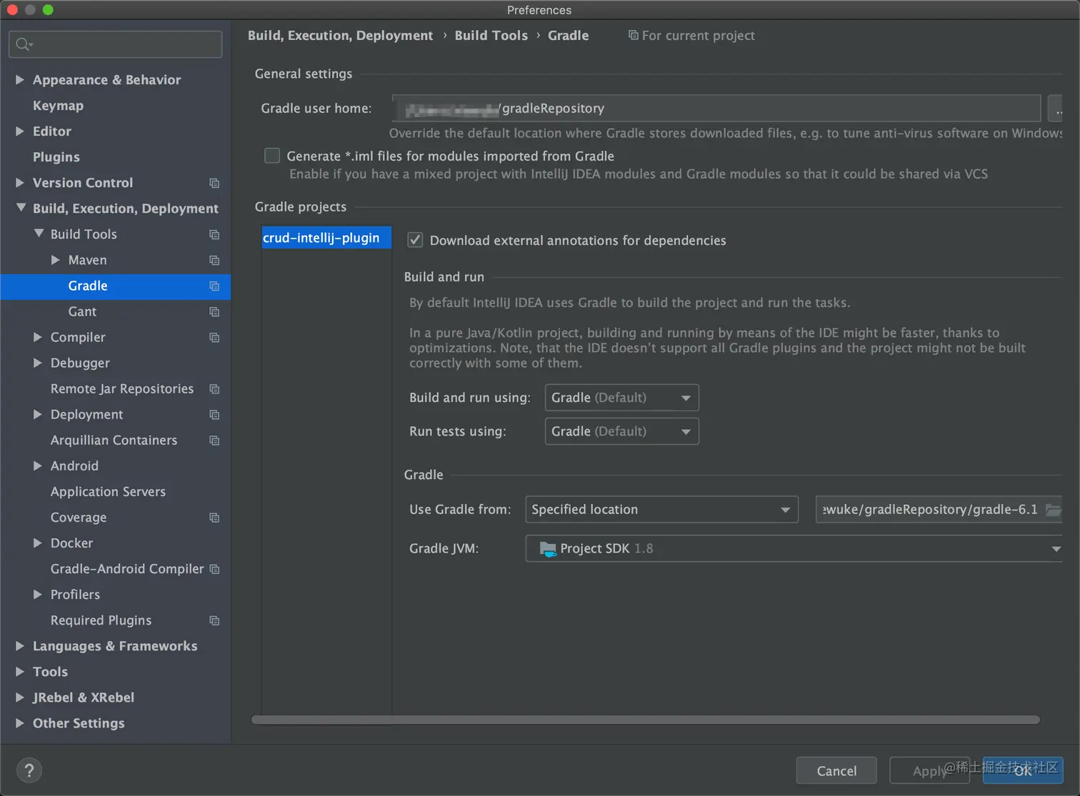The image size is (1080, 796).
Task: Select Keymap in the settings tree
Action: (58, 106)
